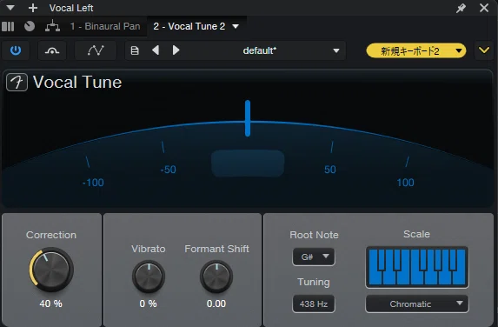The width and height of the screenshot is (498, 327).
Task: Click the 50 cents marker label
Action: click(330, 170)
